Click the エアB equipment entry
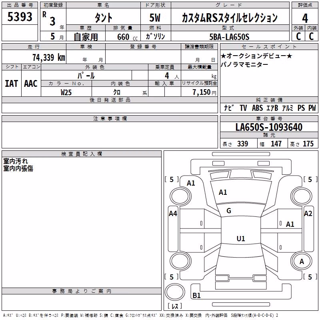The width and height of the screenshot is (320, 320). tap(272, 108)
